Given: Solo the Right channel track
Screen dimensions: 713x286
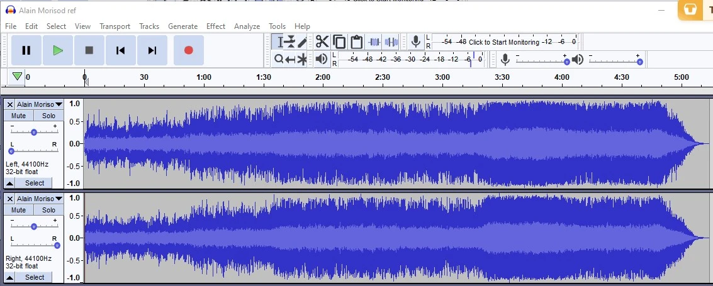Looking at the screenshot, I should (x=49, y=210).
